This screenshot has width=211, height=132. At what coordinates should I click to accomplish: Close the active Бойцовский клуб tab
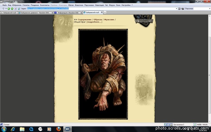102,12
